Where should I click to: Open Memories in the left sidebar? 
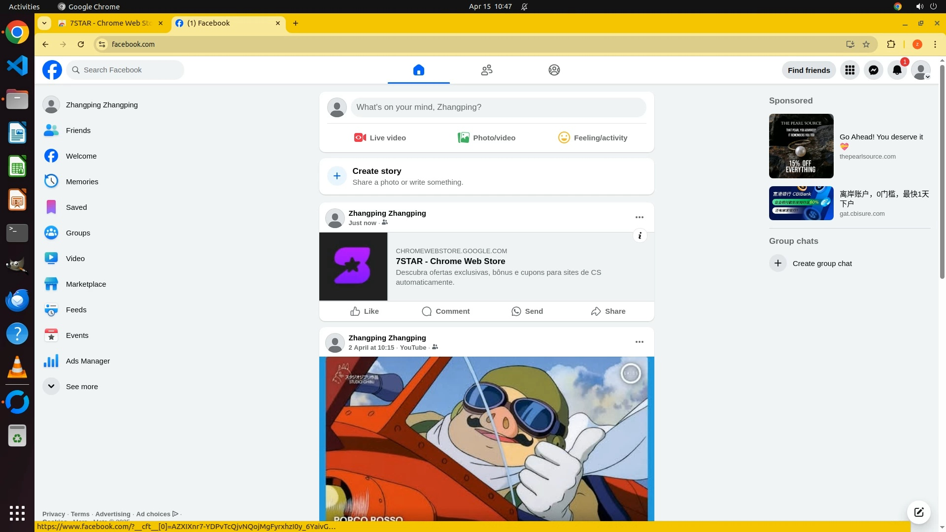coord(82,182)
